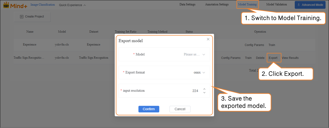Switch to the Data Settings tab
329x128 pixels.
(187, 5)
